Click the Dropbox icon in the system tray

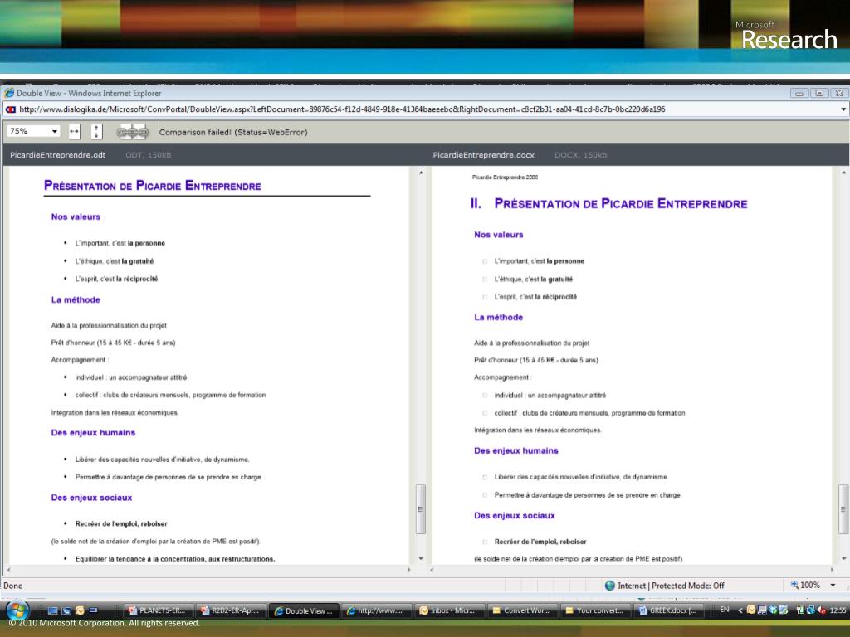[773, 610]
